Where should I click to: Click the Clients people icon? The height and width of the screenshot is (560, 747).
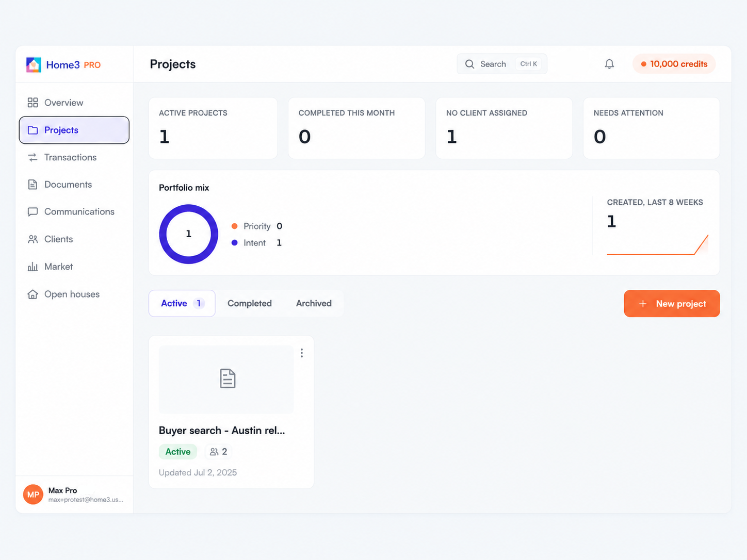tap(33, 239)
